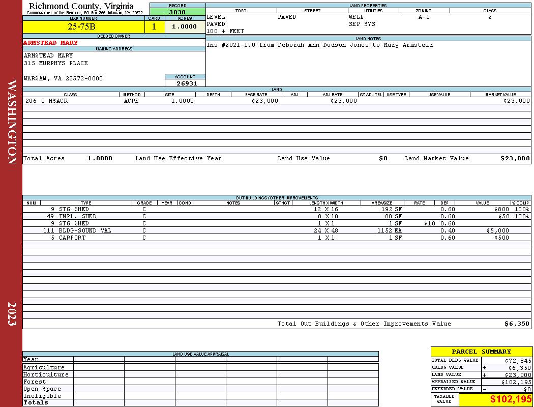Click land value $23,000 in summary

point(518,375)
